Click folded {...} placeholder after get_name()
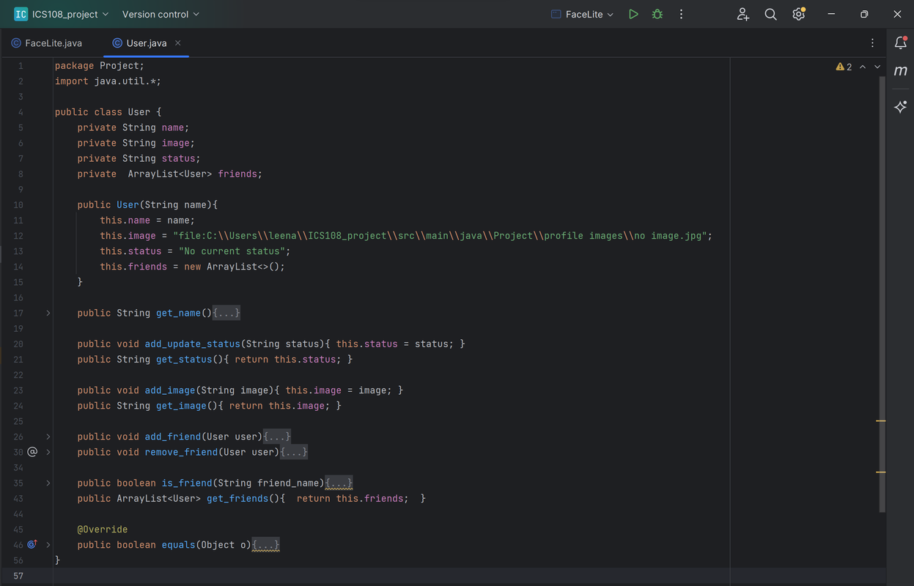 coord(226,313)
